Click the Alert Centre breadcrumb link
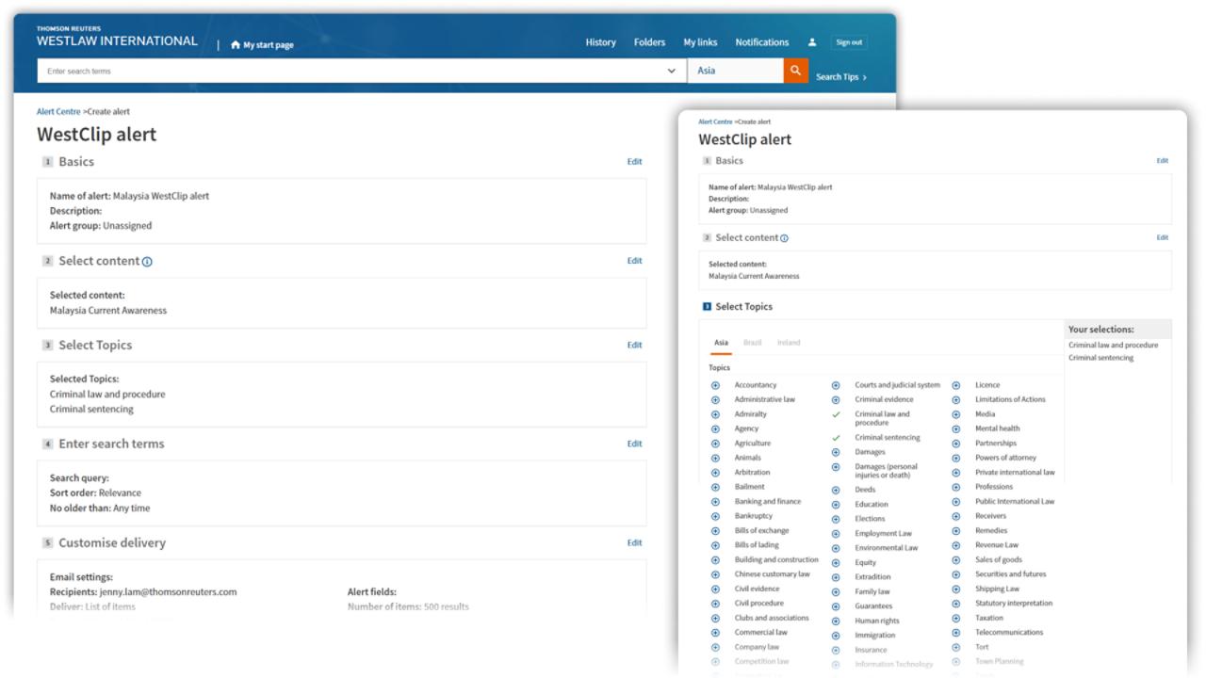The width and height of the screenshot is (1206, 678). pos(58,112)
